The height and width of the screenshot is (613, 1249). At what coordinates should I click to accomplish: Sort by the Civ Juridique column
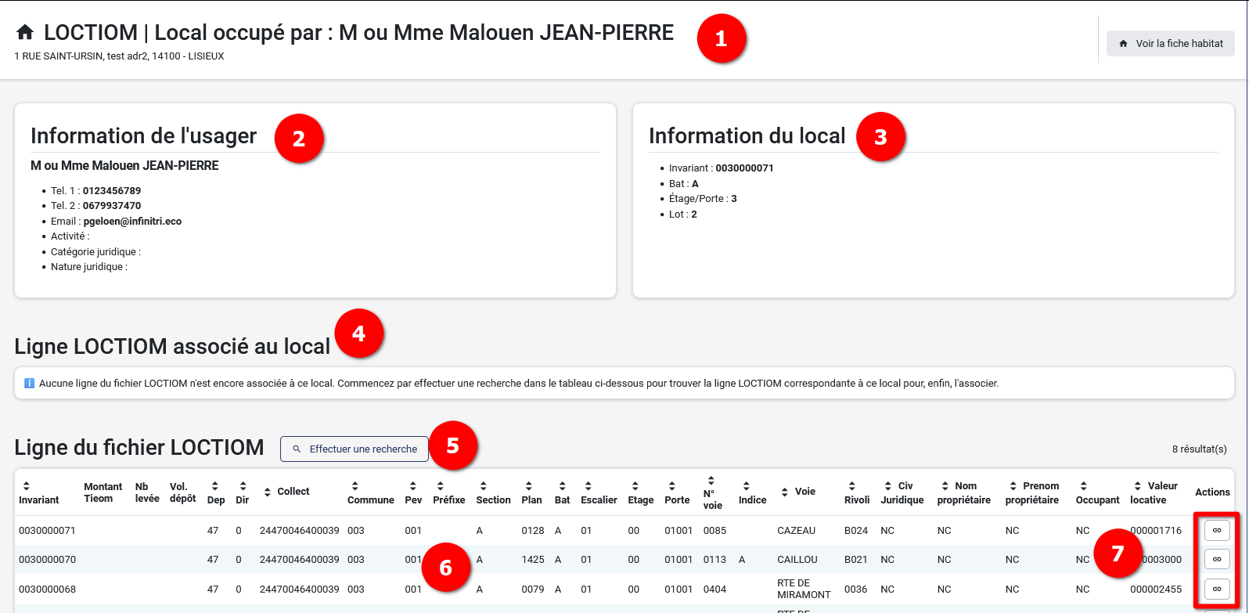point(887,486)
